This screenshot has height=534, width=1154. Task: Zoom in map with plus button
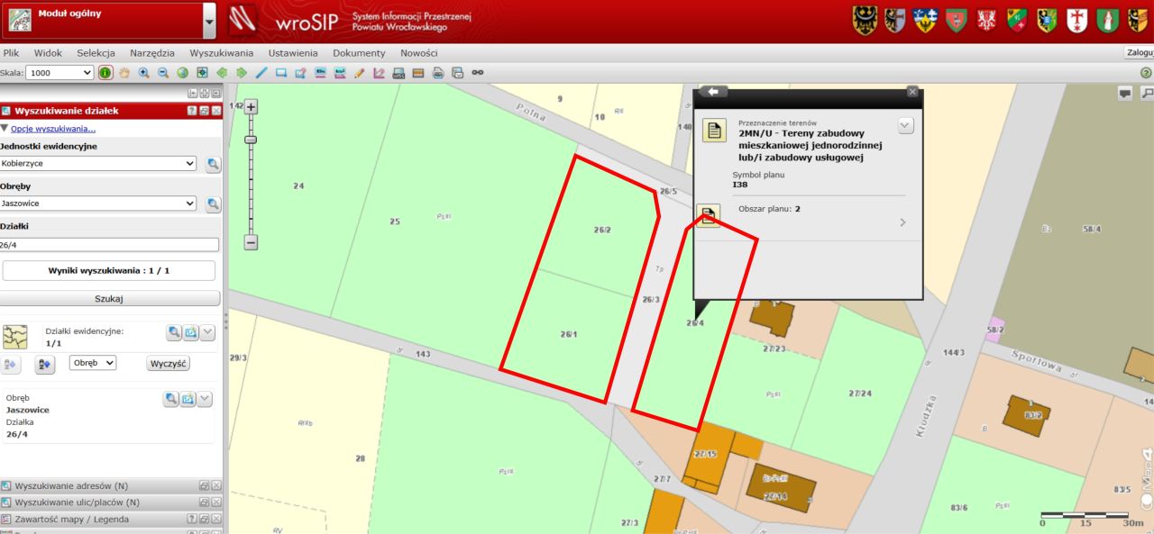[252, 106]
